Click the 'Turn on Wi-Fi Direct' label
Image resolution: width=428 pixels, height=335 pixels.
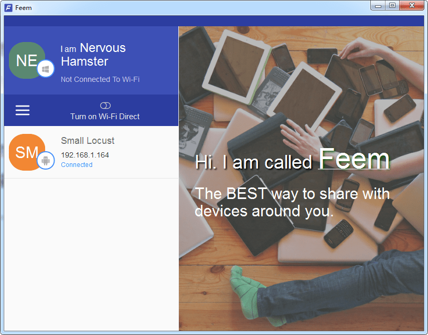105,117
